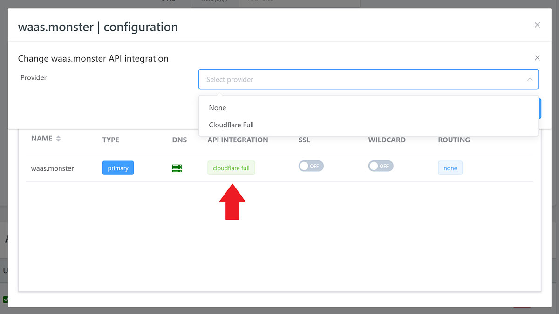This screenshot has width=559, height=314.
Task: Close the waas.monster configuration modal
Action: click(x=537, y=25)
